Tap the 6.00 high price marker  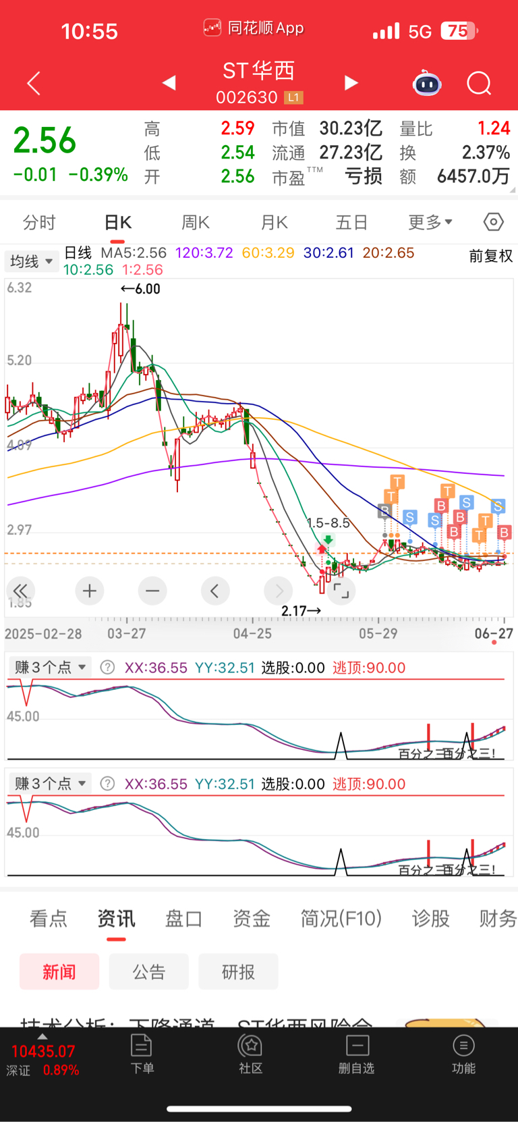(140, 289)
